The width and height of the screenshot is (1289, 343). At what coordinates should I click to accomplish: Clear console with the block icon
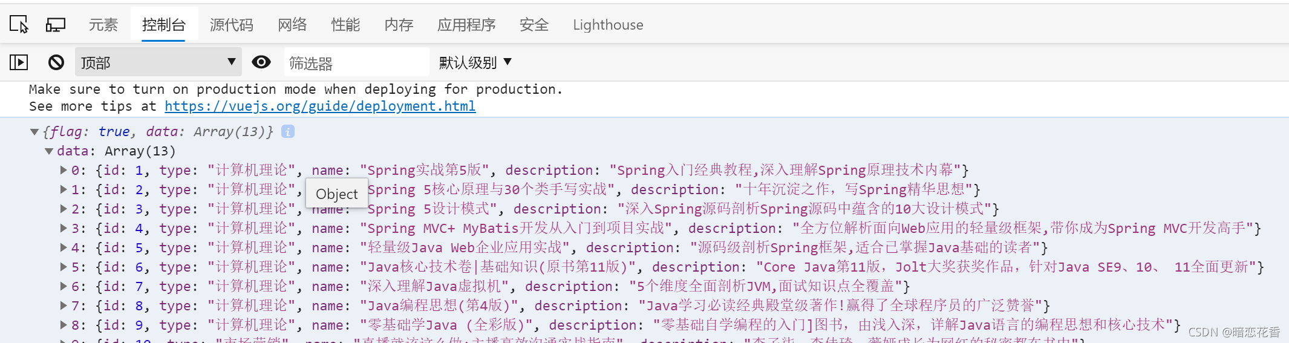[56, 62]
